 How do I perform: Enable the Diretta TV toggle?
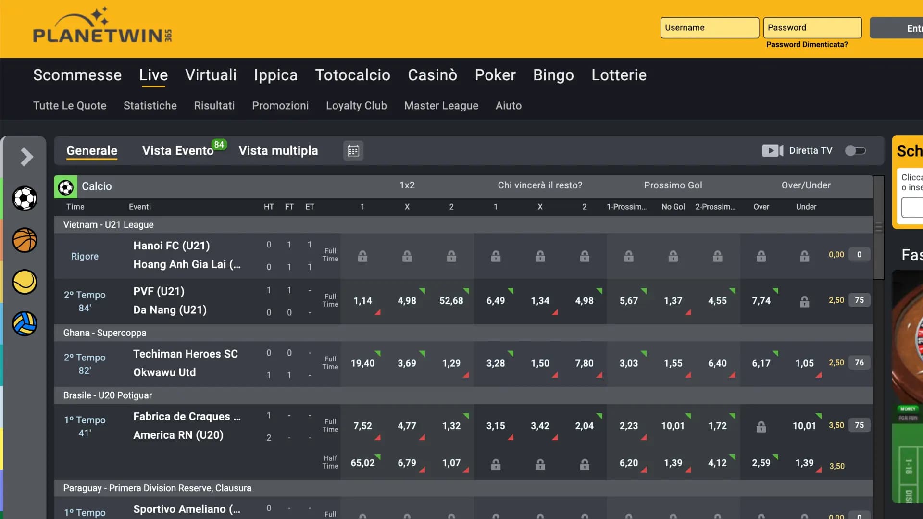[855, 150]
